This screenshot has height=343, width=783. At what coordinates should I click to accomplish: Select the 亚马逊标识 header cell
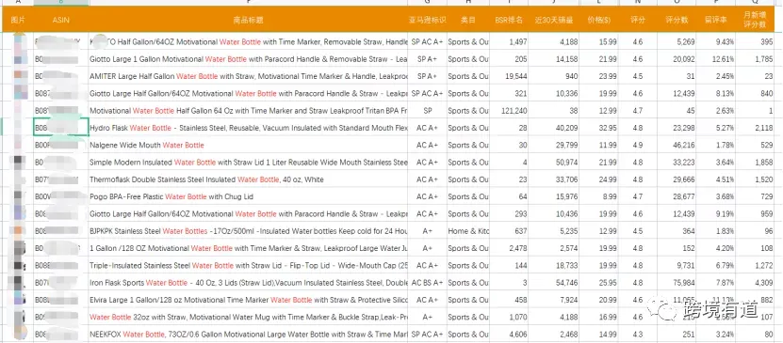click(427, 20)
